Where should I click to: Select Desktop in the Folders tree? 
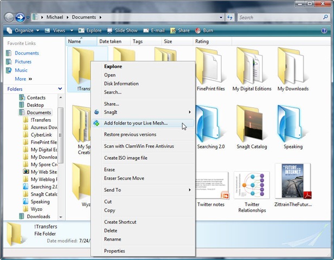(35, 105)
